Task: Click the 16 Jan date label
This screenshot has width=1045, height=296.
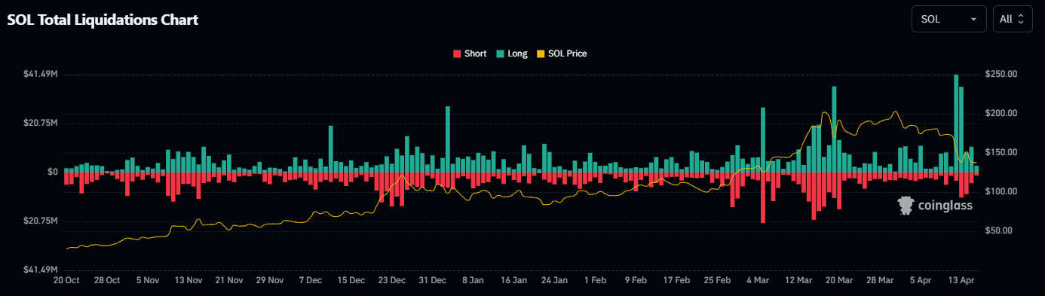Action: tap(513, 280)
